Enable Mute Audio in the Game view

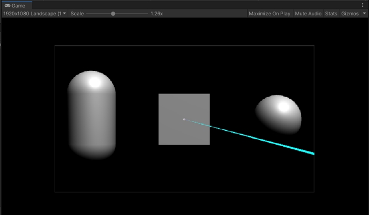pos(308,14)
